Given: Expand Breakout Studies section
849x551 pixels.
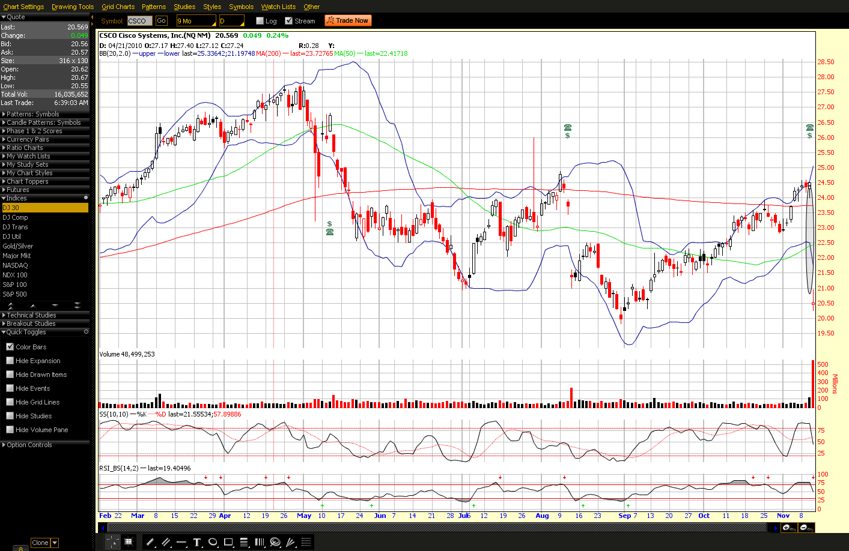Looking at the screenshot, I should pyautogui.click(x=44, y=324).
